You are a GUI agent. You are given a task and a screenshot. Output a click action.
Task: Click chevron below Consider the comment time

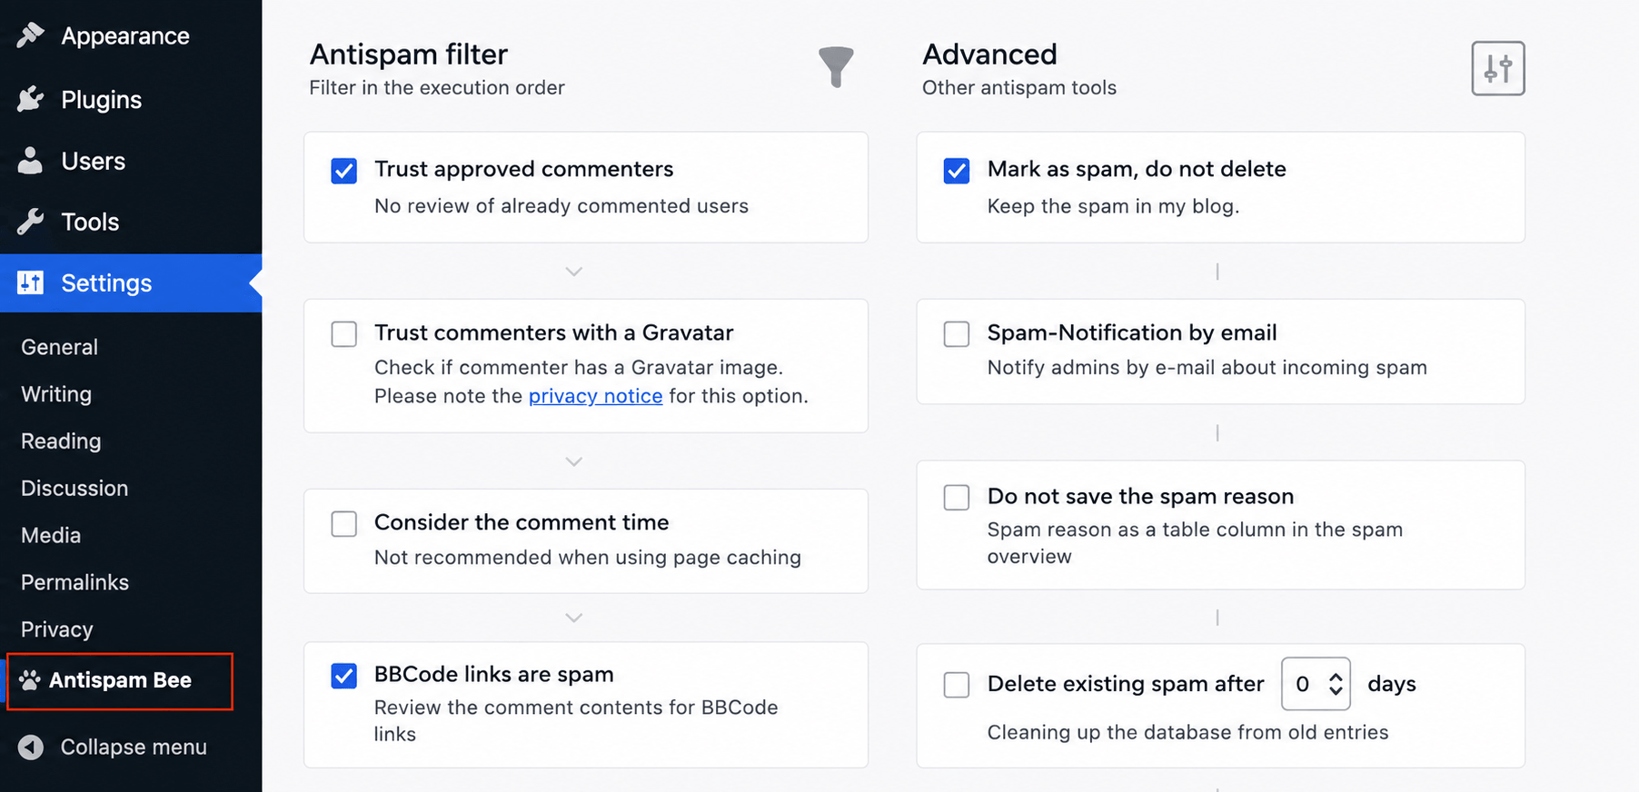(573, 618)
